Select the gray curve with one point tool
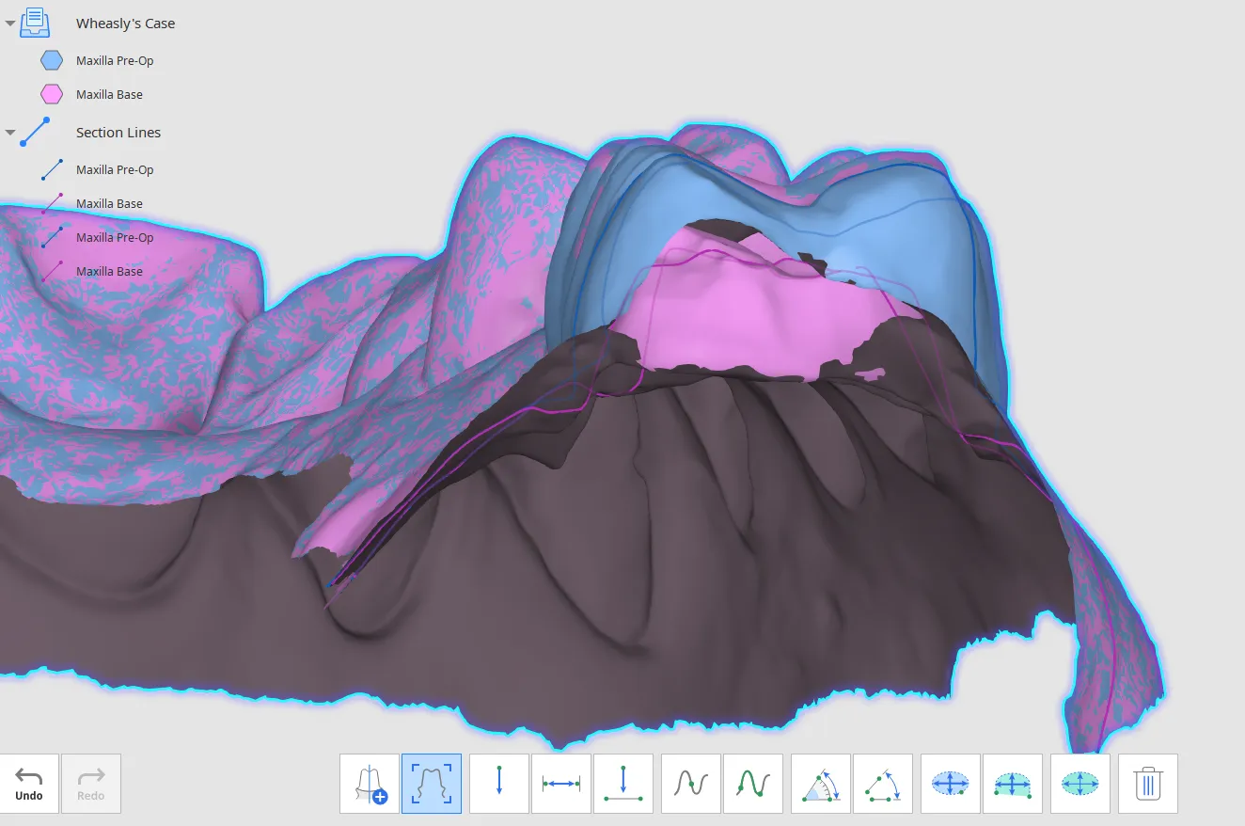The image size is (1245, 826). point(691,784)
